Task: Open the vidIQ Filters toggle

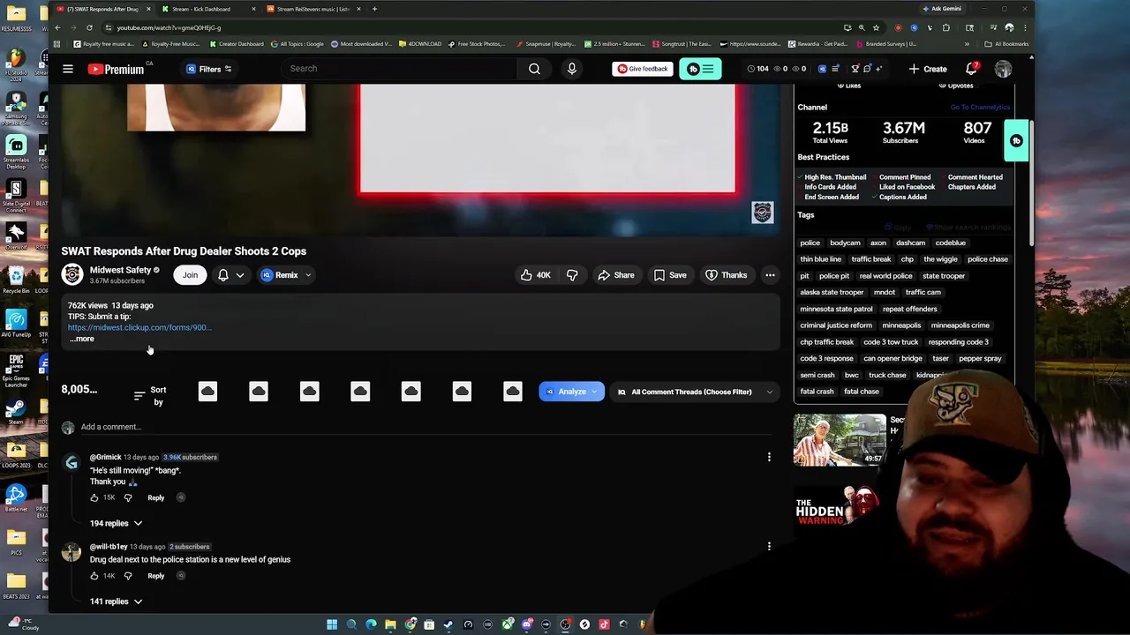Action: (209, 69)
